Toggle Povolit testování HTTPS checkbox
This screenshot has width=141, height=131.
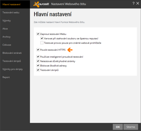[38, 50]
